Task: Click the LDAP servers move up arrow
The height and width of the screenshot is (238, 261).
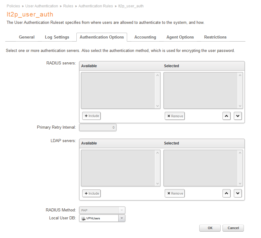Action: tap(226, 193)
